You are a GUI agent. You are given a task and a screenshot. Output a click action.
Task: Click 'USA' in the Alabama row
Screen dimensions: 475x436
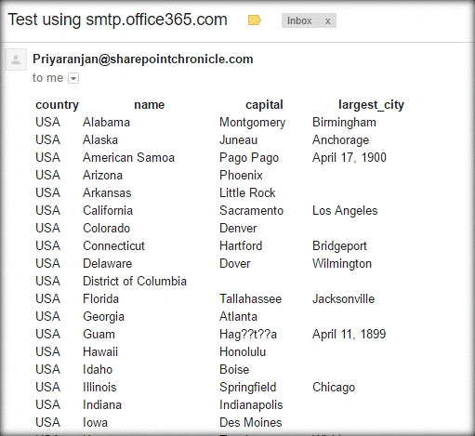tap(47, 122)
